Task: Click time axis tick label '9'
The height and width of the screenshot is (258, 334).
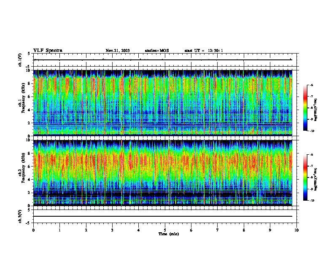Action: pyautogui.click(x=270, y=230)
